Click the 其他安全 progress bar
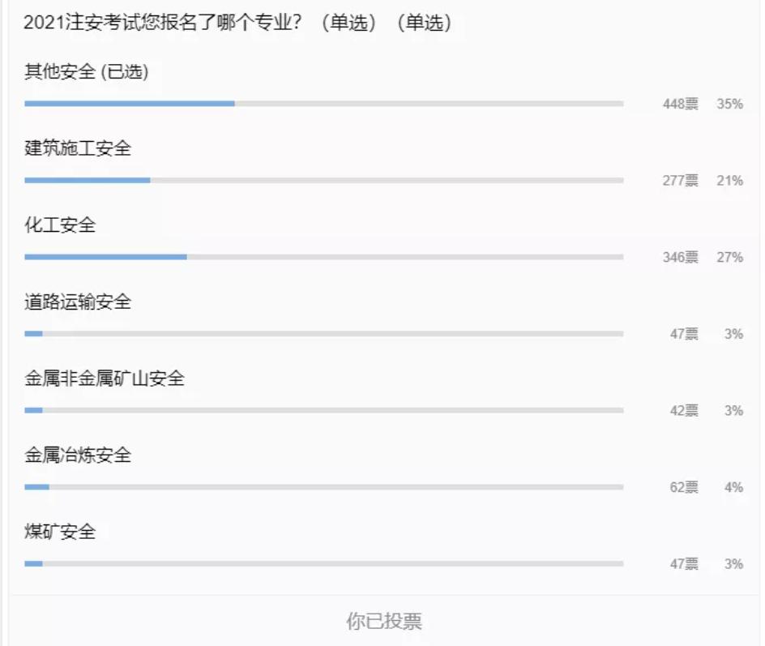Viewport: 765px width, 646px height. tap(323, 104)
